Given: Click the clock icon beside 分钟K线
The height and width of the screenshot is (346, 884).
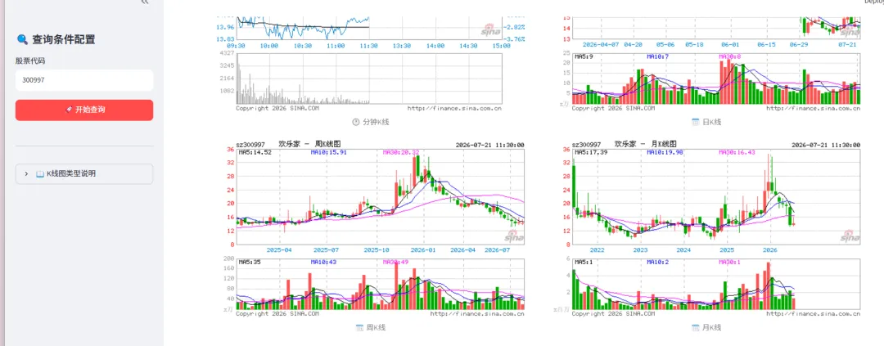Looking at the screenshot, I should coord(356,122).
